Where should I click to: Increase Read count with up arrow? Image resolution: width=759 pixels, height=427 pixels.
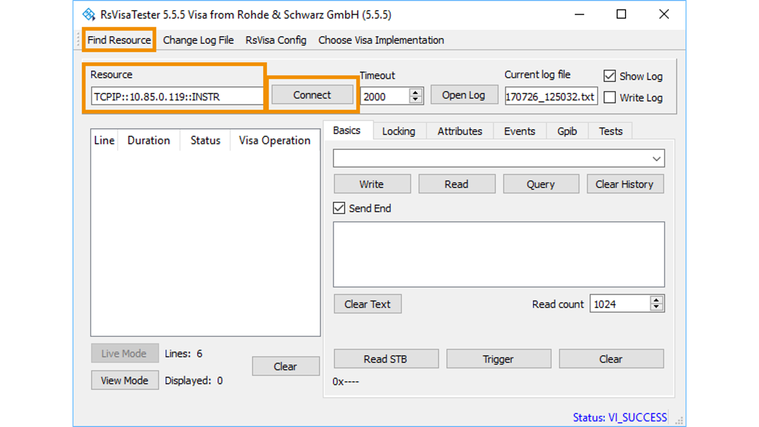click(656, 300)
